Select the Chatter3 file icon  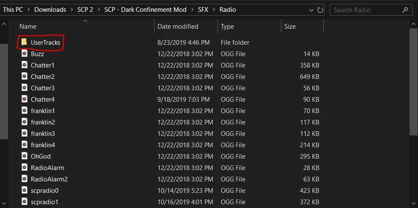coord(25,88)
